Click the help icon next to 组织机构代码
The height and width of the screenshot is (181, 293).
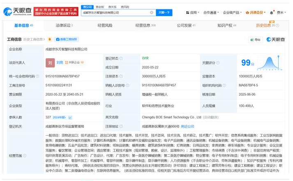tap(224, 85)
